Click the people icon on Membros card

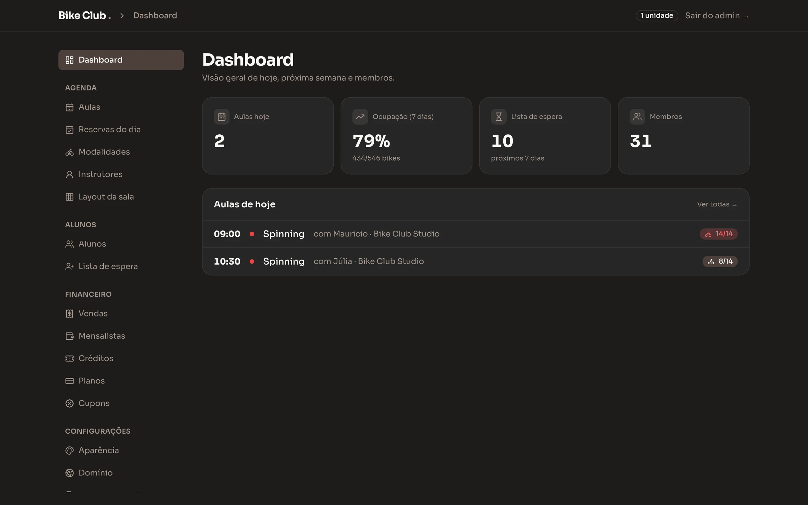coord(637,117)
